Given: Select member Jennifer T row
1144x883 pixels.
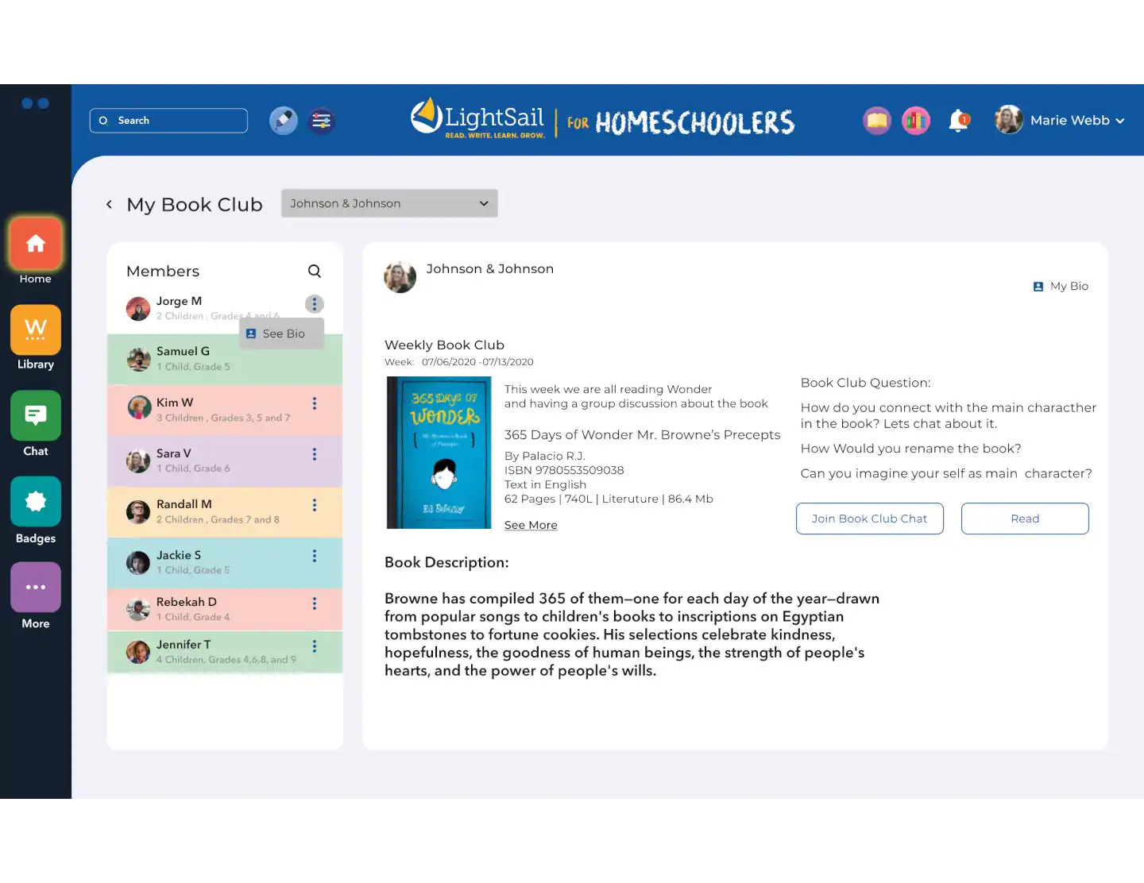Looking at the screenshot, I should [225, 652].
